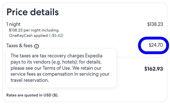
Task: Click the circled $24.70 taxes amount
Action: click(156, 45)
